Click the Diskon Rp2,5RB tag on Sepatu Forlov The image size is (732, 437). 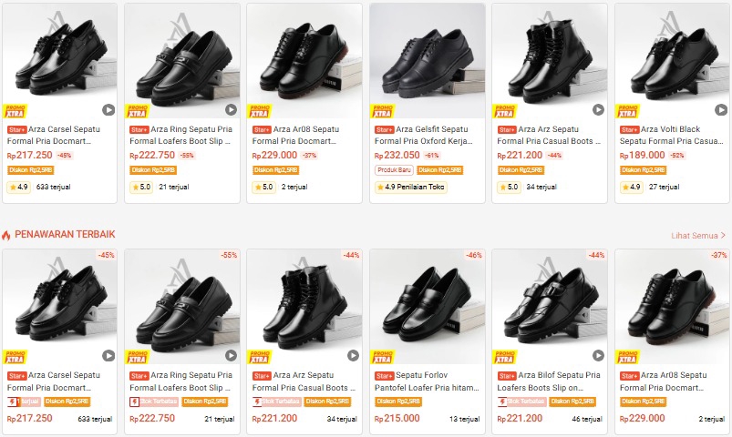[x=397, y=401]
